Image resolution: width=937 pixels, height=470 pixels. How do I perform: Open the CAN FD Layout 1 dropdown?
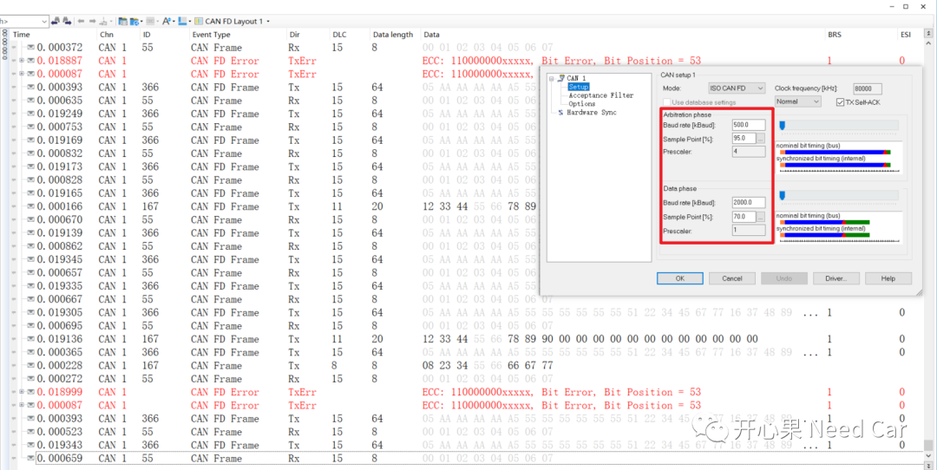(268, 22)
